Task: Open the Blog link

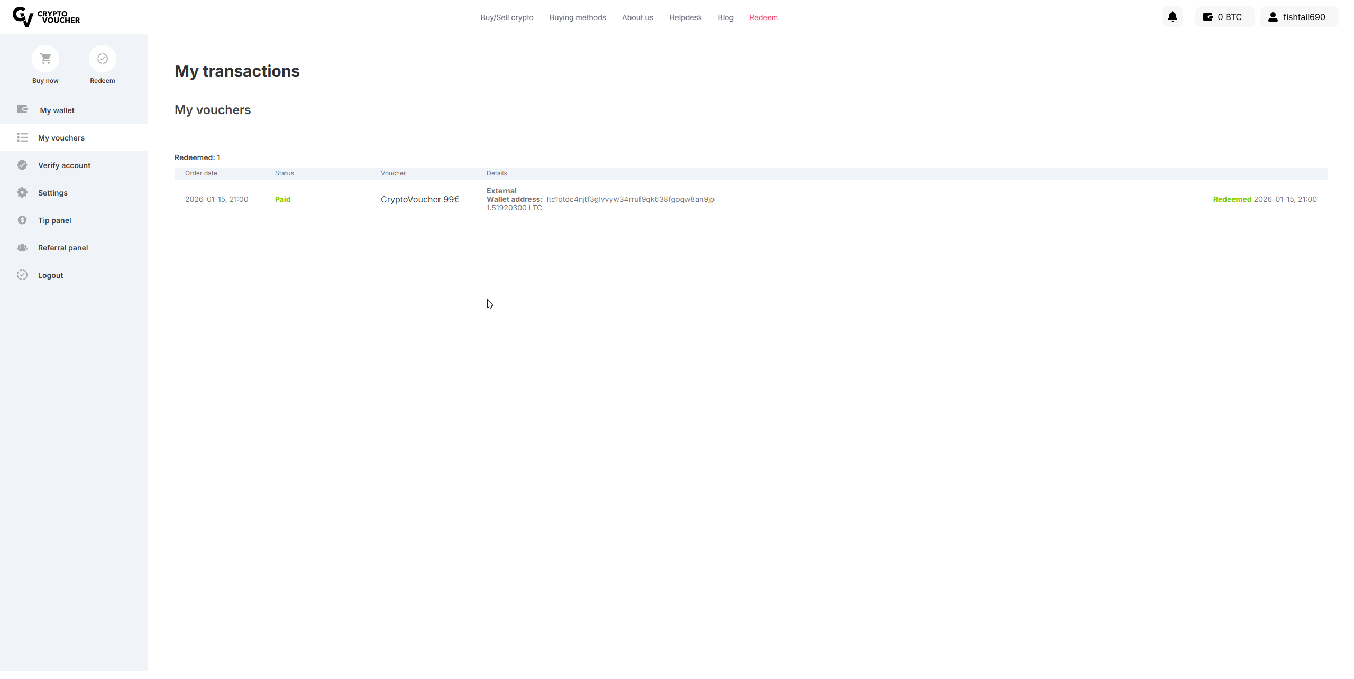Action: [x=725, y=17]
